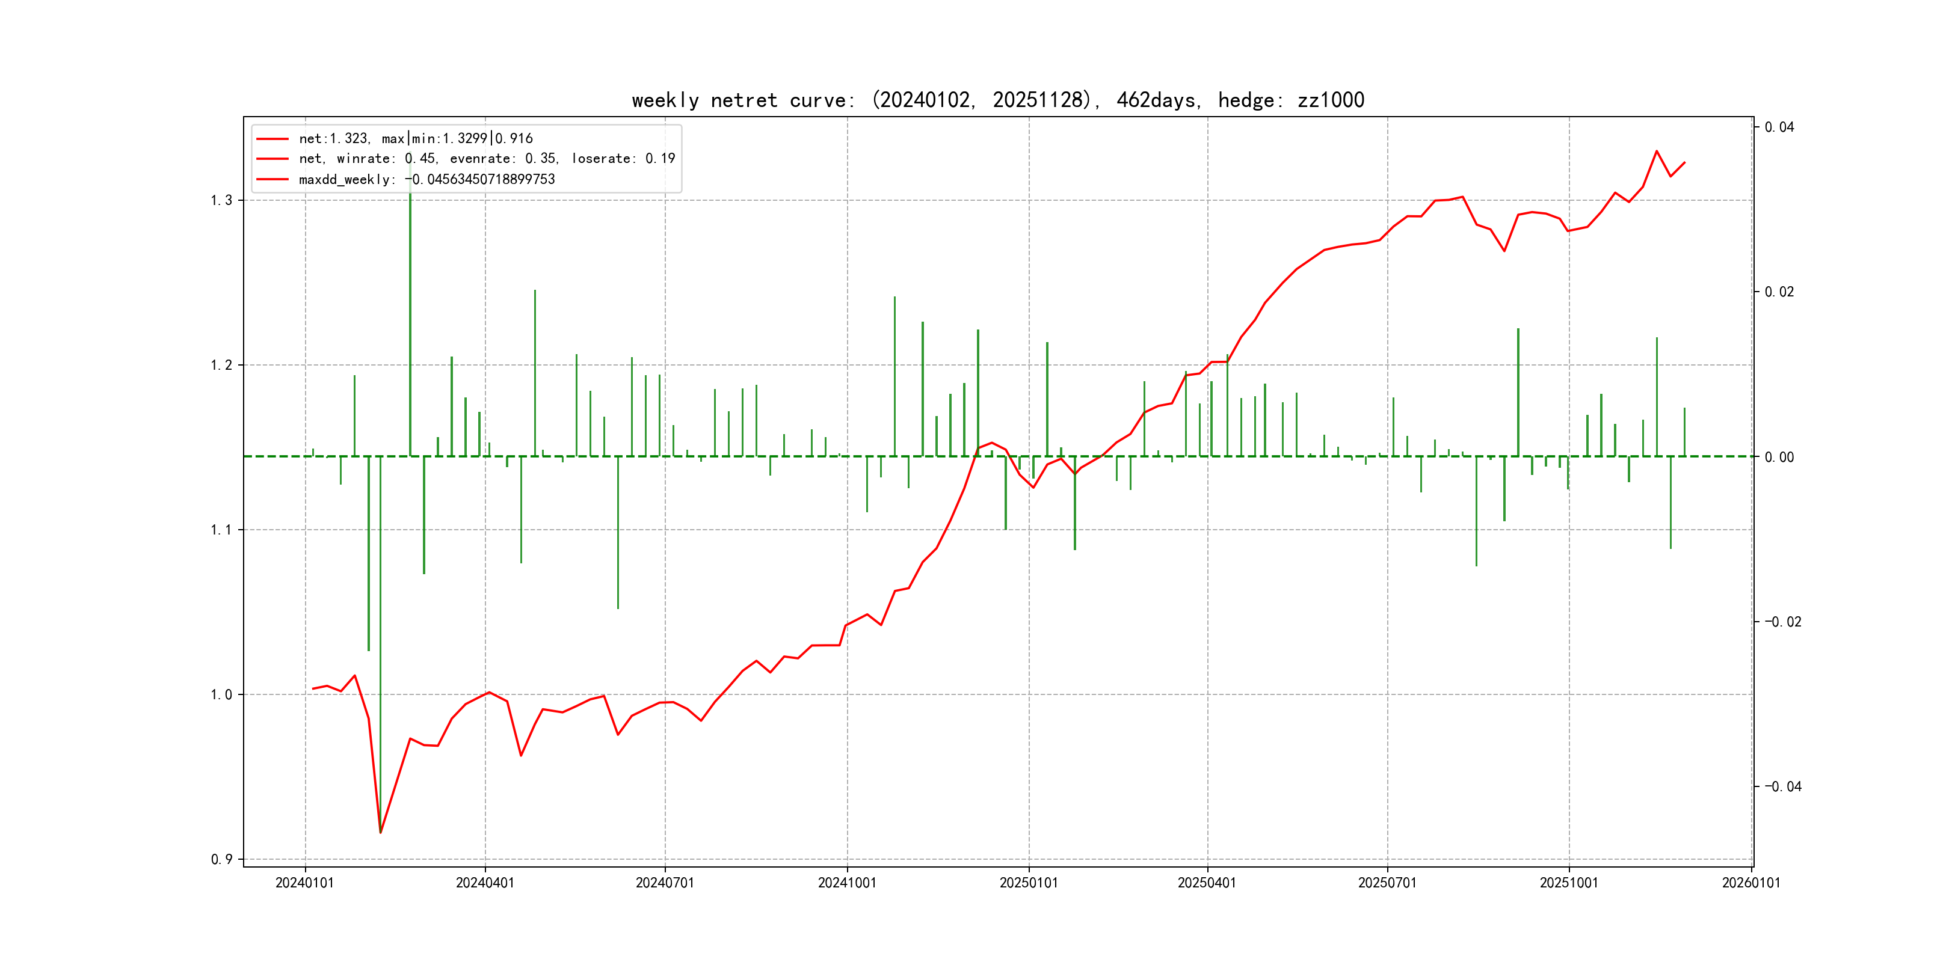Click x-axis label 20250401
The image size is (1949, 974).
[1207, 883]
